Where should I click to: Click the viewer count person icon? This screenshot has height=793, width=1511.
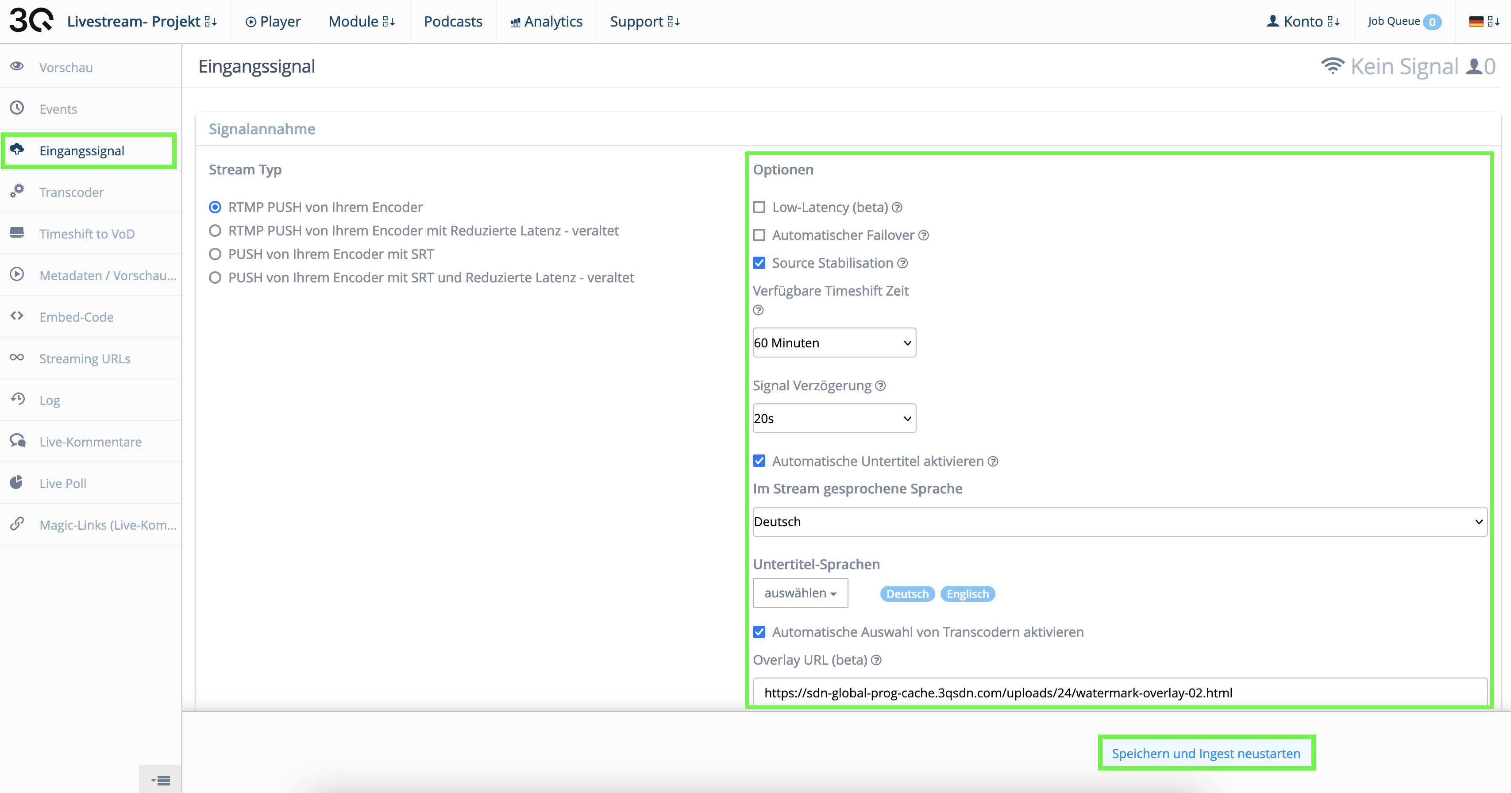coord(1474,66)
